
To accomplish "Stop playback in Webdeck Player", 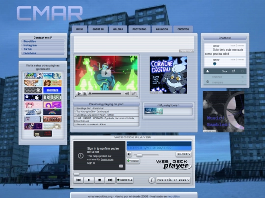I will pos(100,180).
